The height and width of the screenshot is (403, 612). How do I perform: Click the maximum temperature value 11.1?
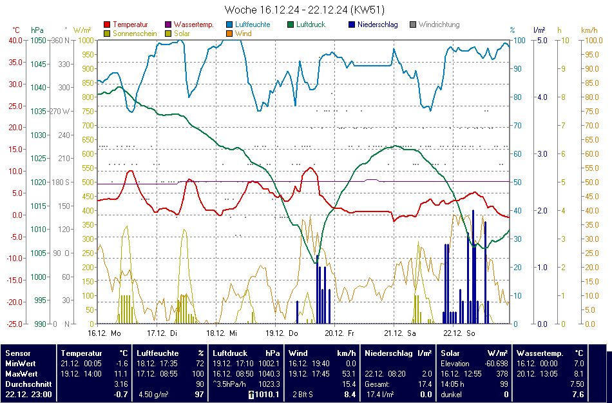122,374
